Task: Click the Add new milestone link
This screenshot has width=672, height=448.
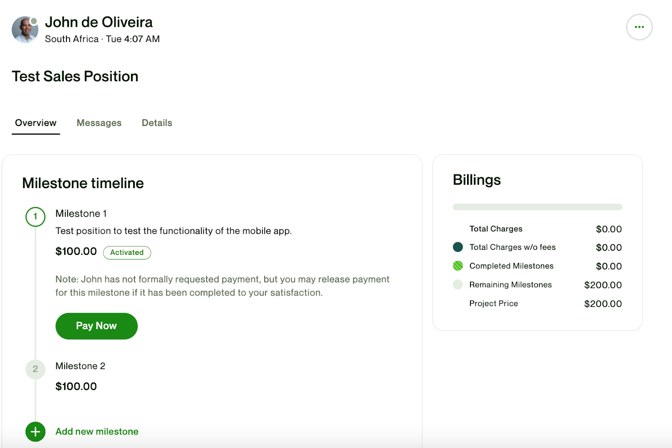Action: 97,431
